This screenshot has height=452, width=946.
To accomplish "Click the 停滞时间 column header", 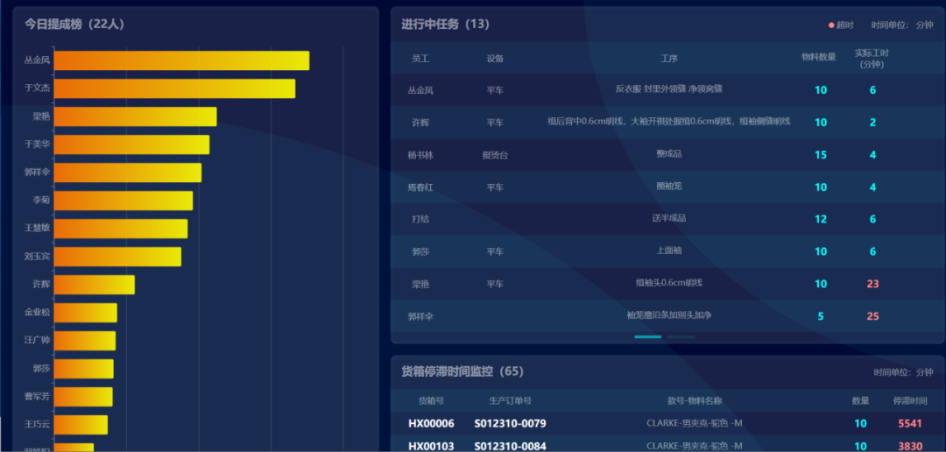I will 910,400.
